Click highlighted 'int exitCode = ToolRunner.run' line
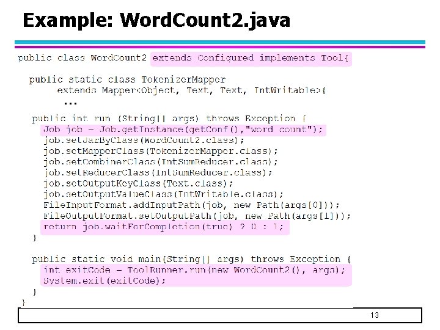 (x=194, y=270)
